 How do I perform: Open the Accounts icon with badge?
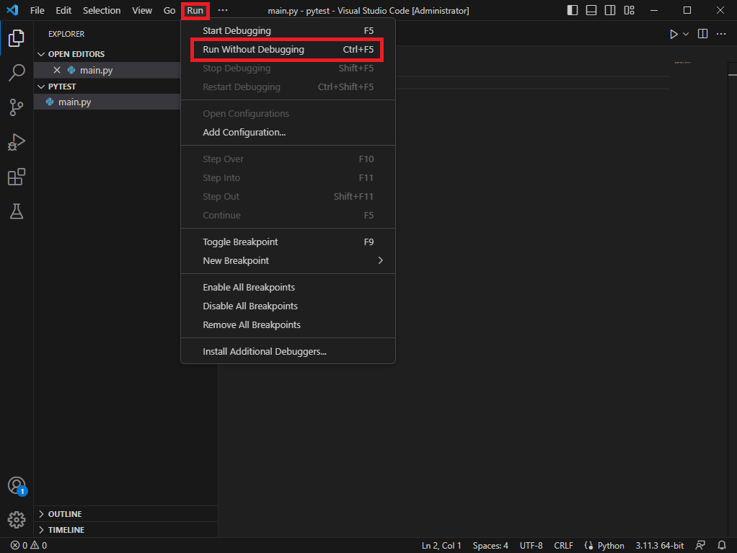[17, 485]
